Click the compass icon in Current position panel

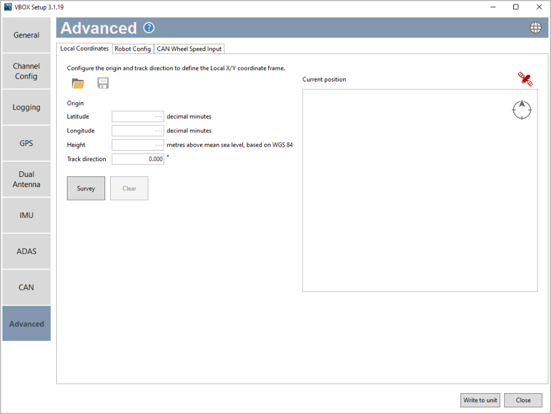tap(522, 110)
